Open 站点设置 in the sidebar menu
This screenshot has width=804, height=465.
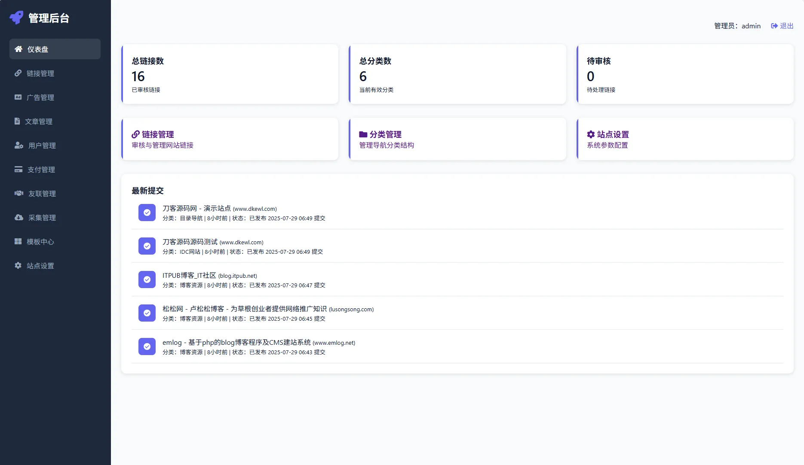[40, 266]
